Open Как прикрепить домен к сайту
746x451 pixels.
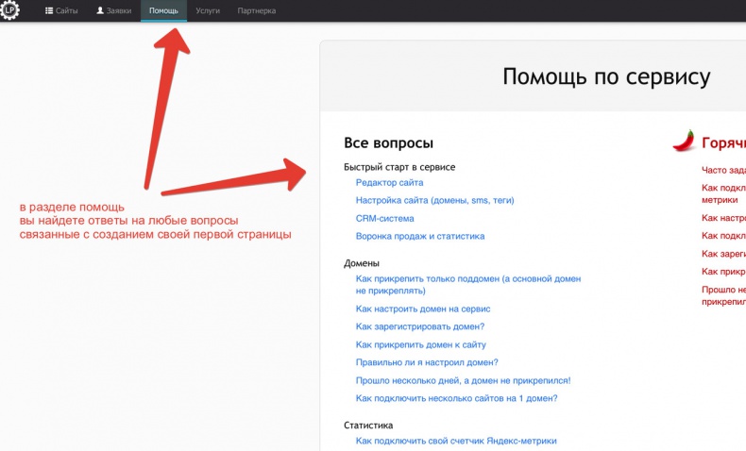[x=421, y=344]
